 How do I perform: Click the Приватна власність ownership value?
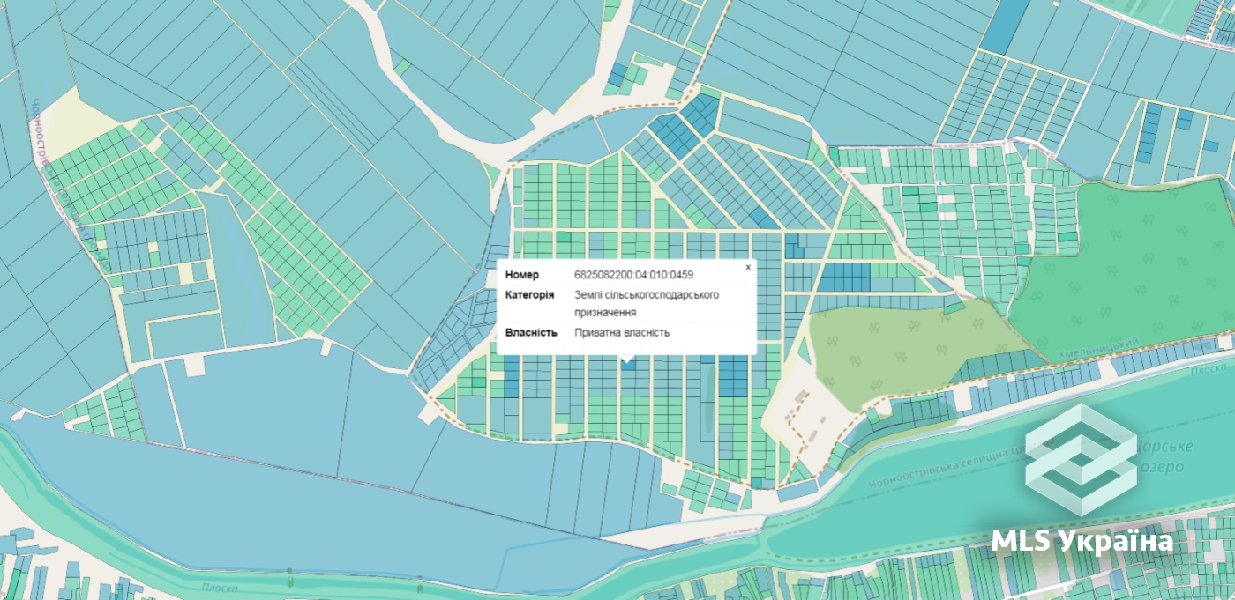pos(622,332)
